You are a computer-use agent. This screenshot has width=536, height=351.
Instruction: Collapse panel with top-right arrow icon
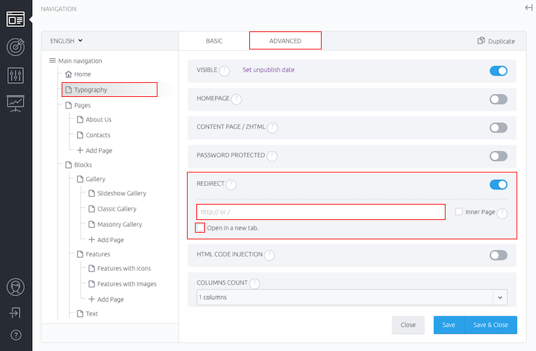click(x=529, y=7)
